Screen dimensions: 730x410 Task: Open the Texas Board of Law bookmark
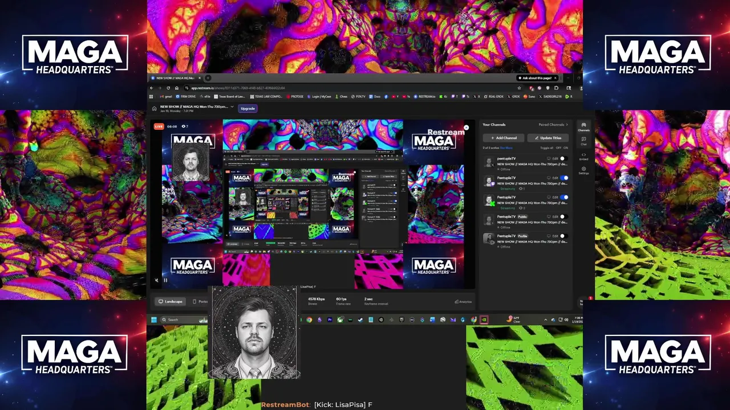tap(230, 96)
